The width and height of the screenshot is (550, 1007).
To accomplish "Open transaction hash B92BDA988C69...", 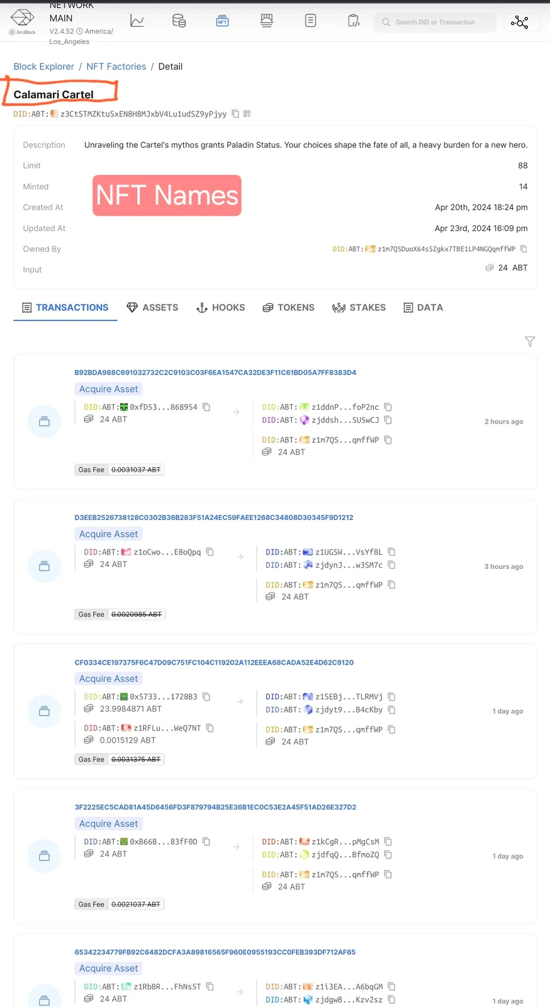I will 215,373.
